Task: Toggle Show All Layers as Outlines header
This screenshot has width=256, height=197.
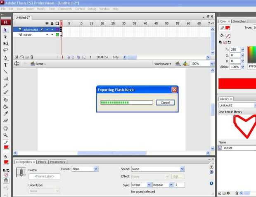Action: pos(57,24)
